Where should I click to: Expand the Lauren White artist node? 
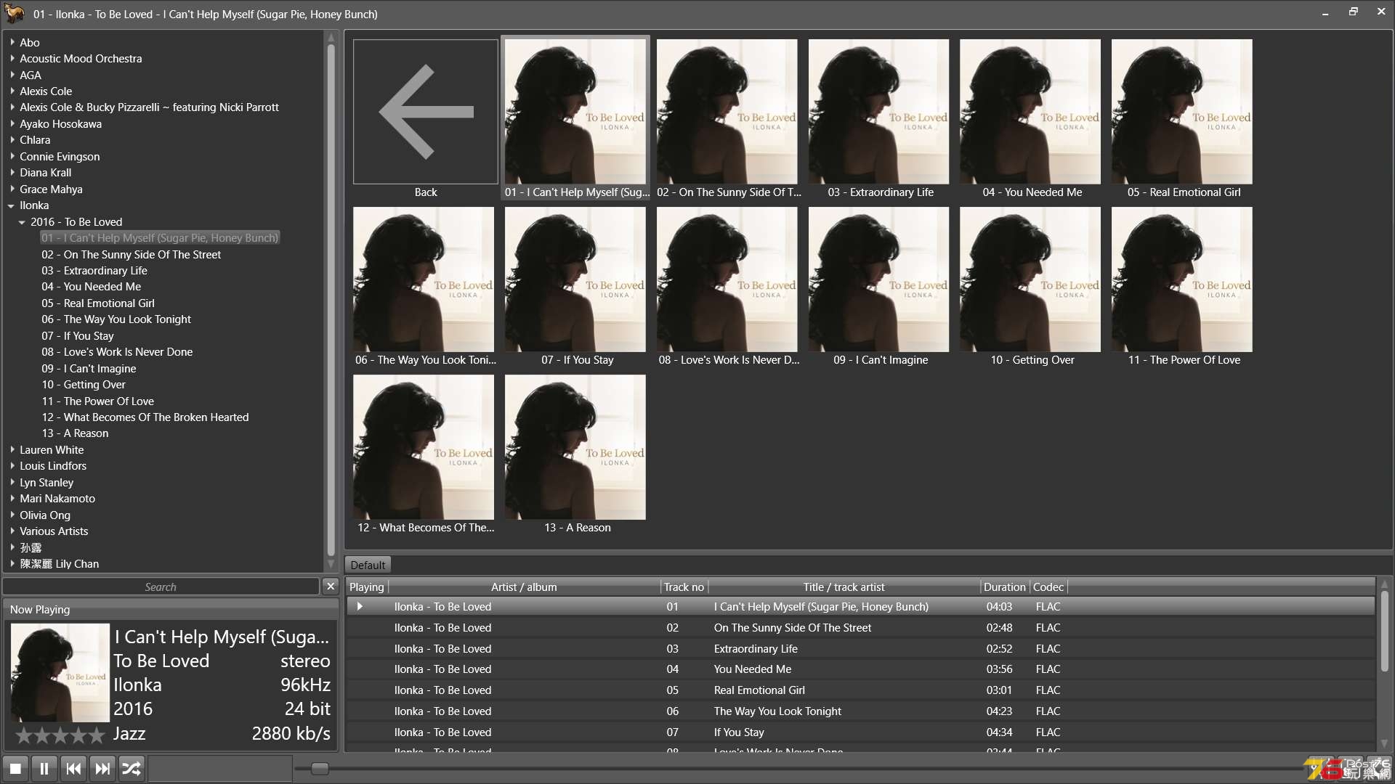coord(12,449)
